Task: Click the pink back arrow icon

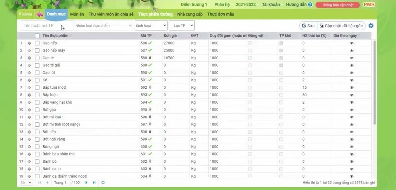Action: pyautogui.click(x=40, y=14)
